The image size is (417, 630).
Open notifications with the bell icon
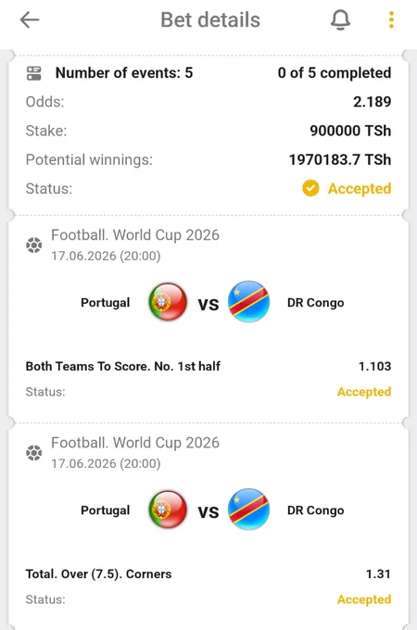tap(340, 20)
